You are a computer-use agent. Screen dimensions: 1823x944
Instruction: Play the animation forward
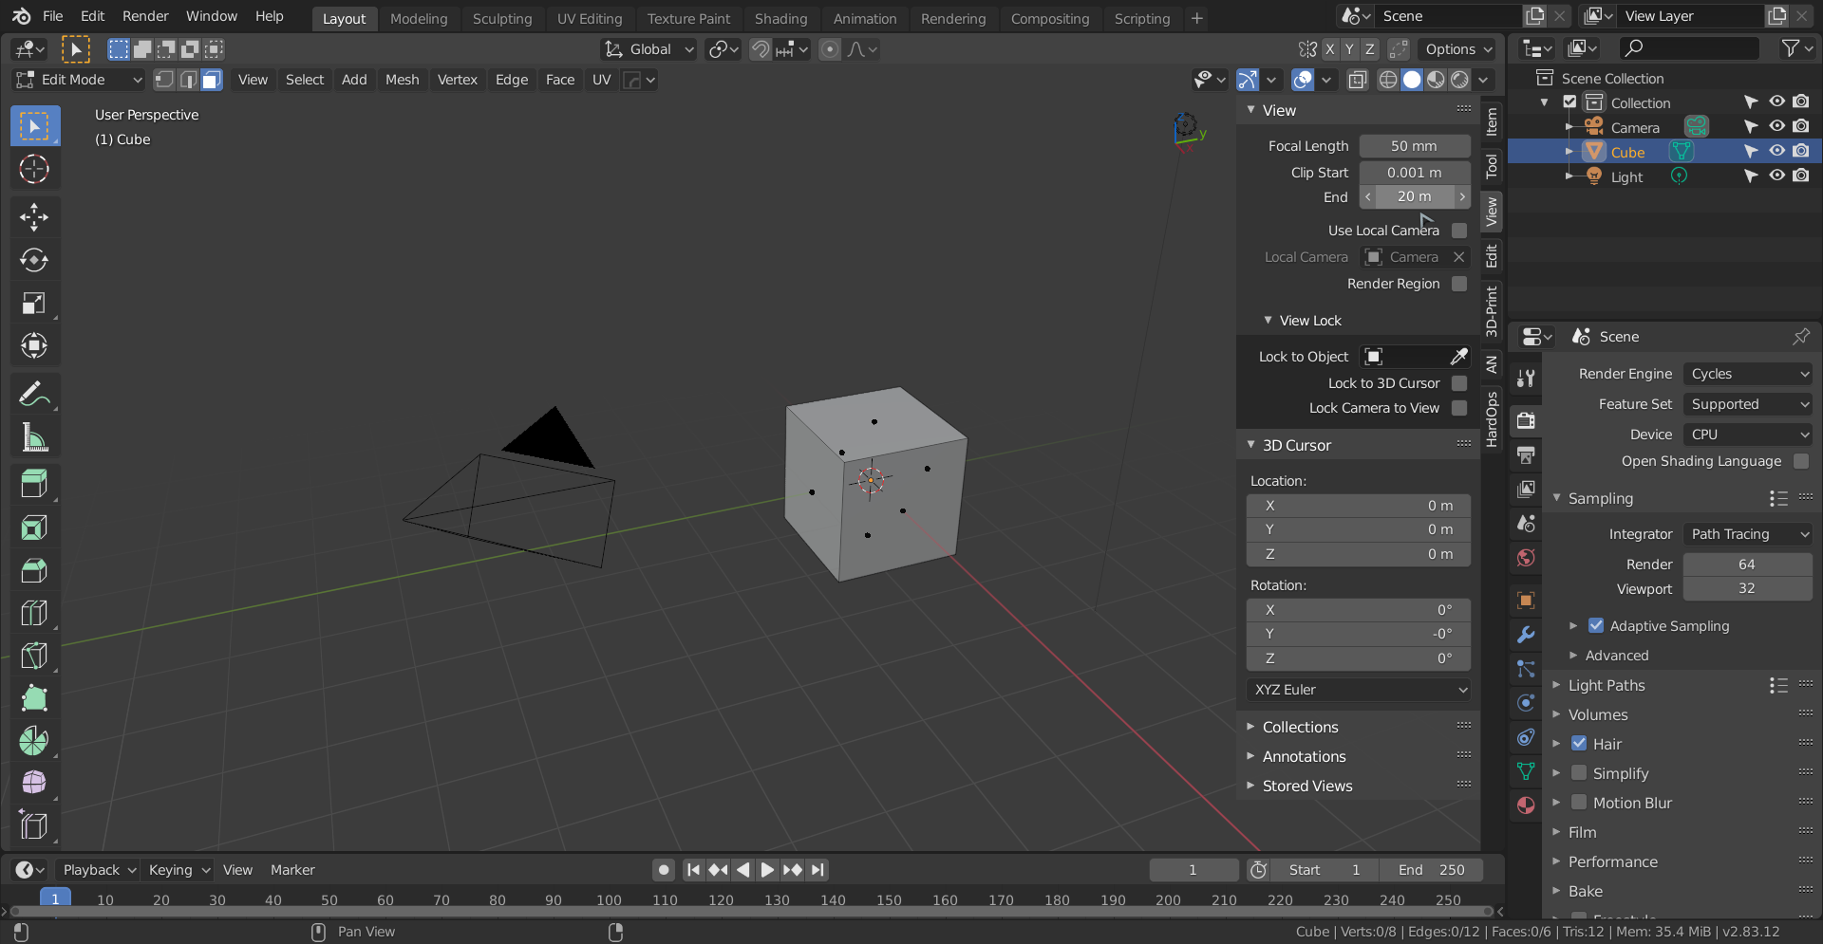pos(767,870)
